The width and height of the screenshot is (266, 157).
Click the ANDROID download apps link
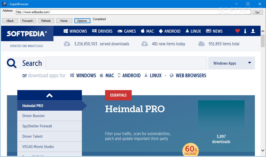pyautogui.click(x=129, y=75)
